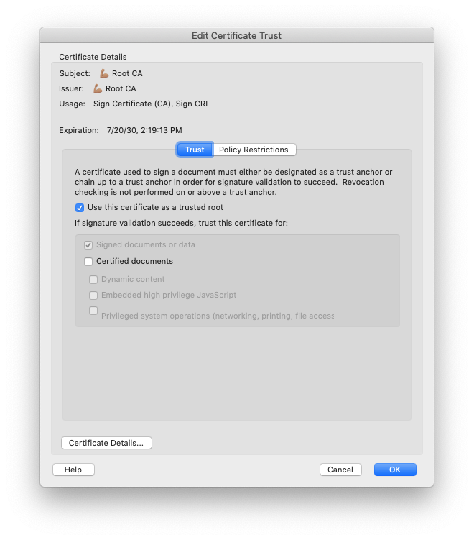Image resolution: width=474 pixels, height=540 pixels.
Task: Click the Issuer flexed-arm certificate icon
Action: tap(98, 88)
